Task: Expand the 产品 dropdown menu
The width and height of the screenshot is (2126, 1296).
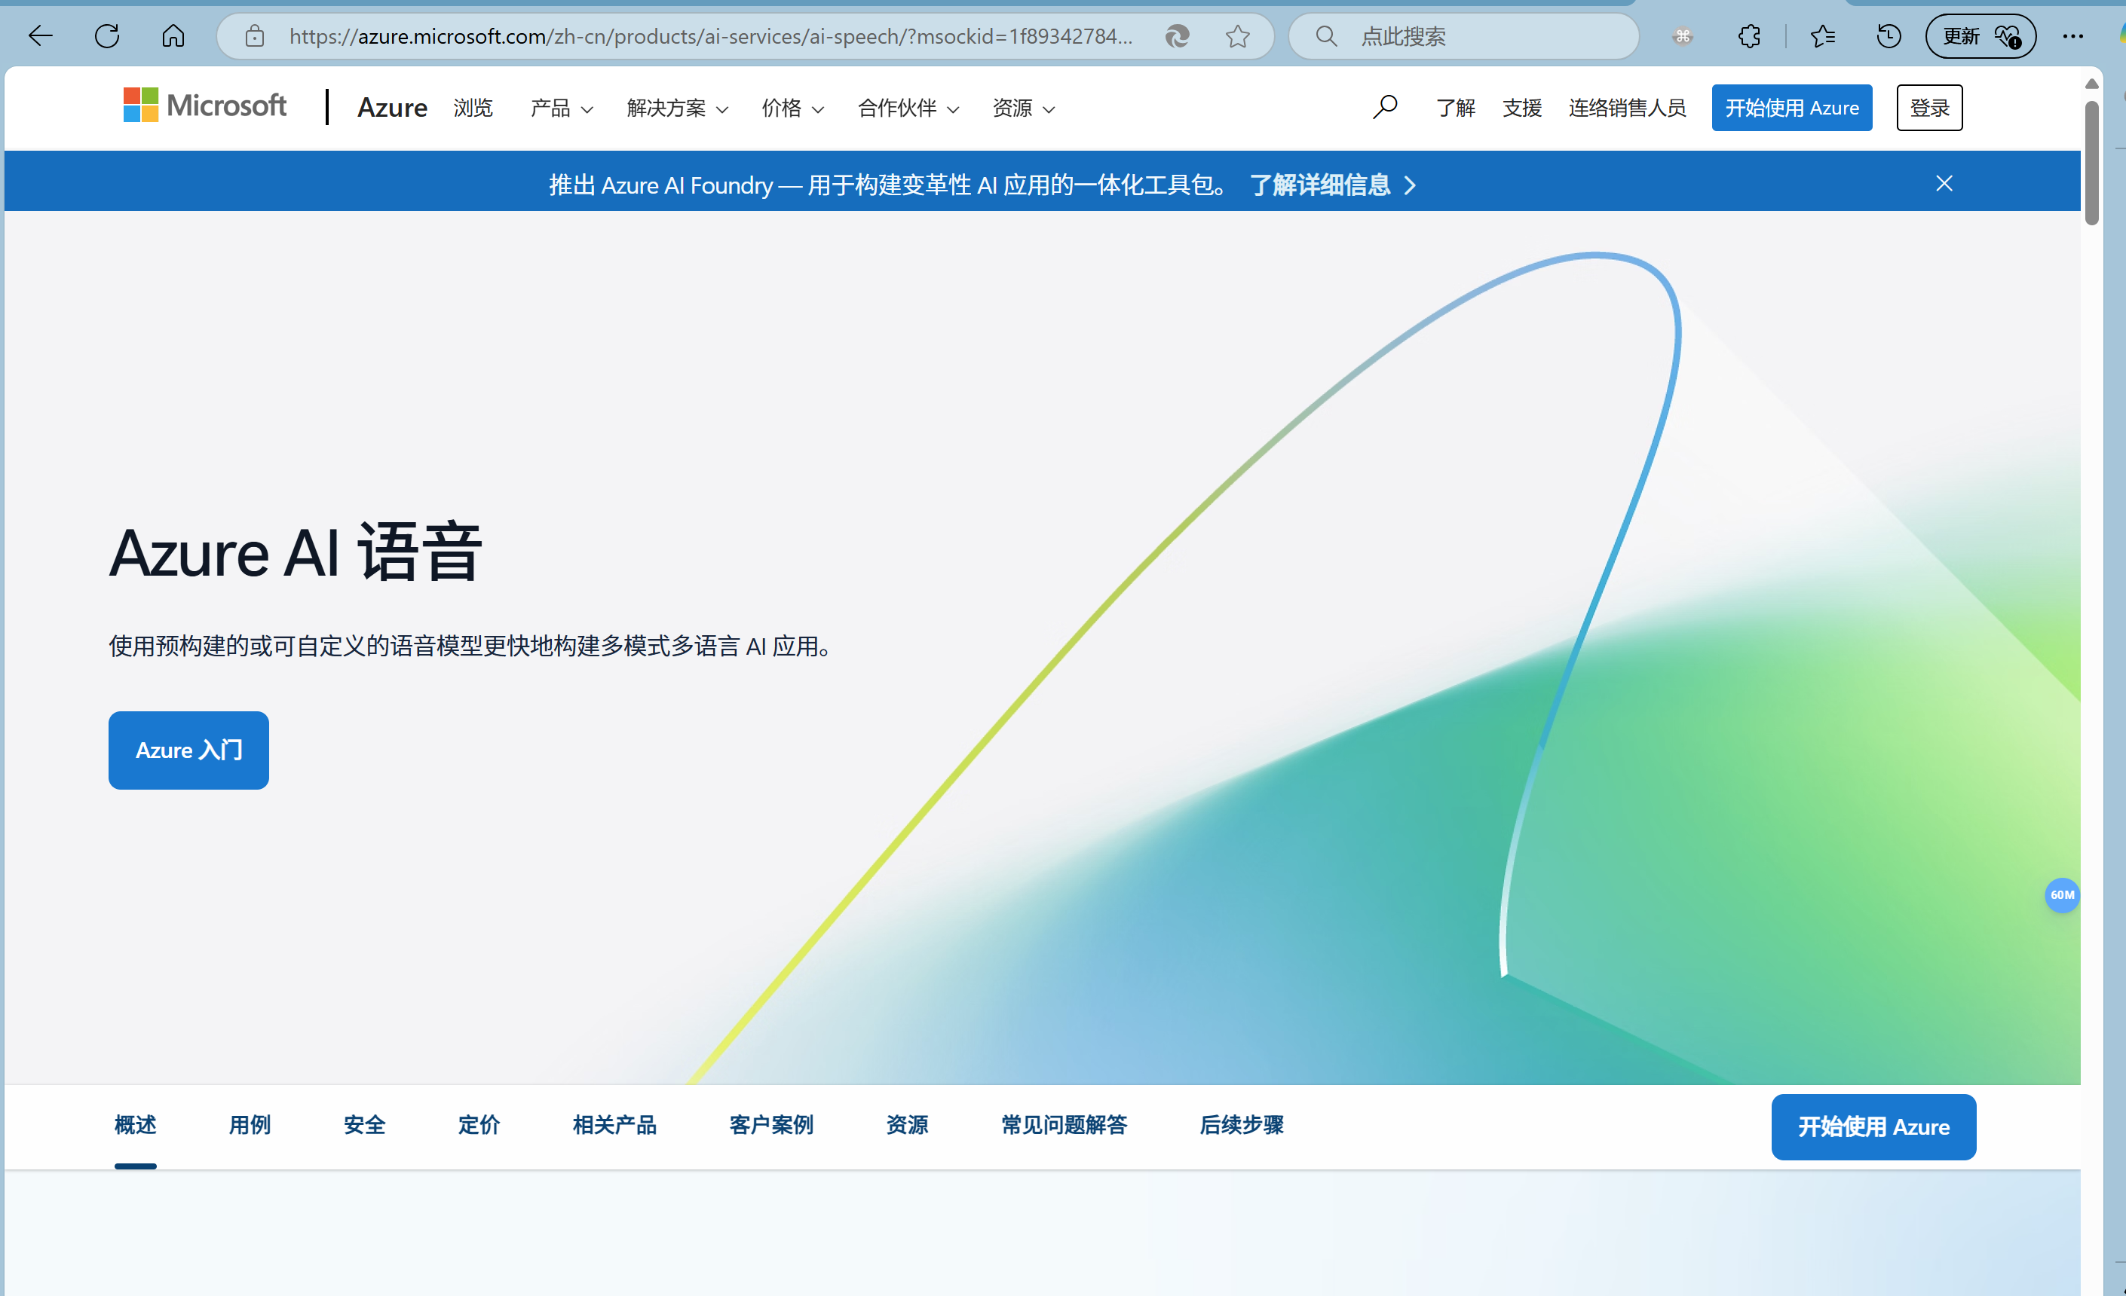Action: click(561, 109)
